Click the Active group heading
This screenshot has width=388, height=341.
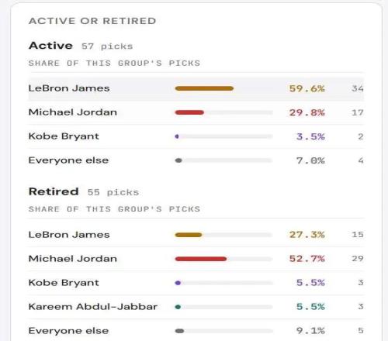tap(50, 46)
